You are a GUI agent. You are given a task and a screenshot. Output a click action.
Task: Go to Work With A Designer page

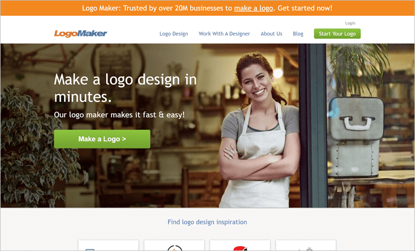tap(224, 34)
